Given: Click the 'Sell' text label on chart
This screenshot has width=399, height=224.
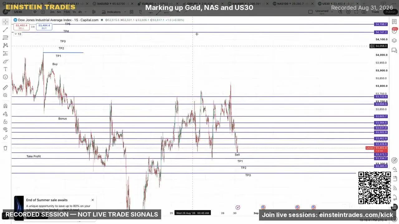Looking at the screenshot, I should point(237,155).
